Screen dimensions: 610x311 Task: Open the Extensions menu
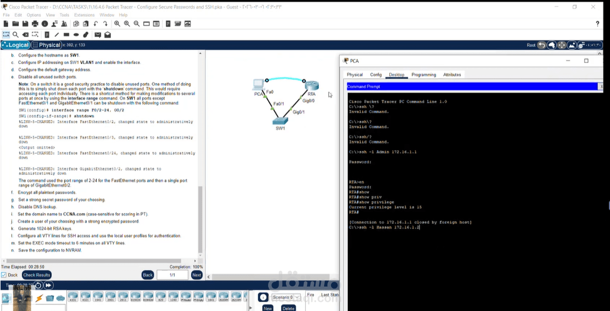tap(85, 15)
